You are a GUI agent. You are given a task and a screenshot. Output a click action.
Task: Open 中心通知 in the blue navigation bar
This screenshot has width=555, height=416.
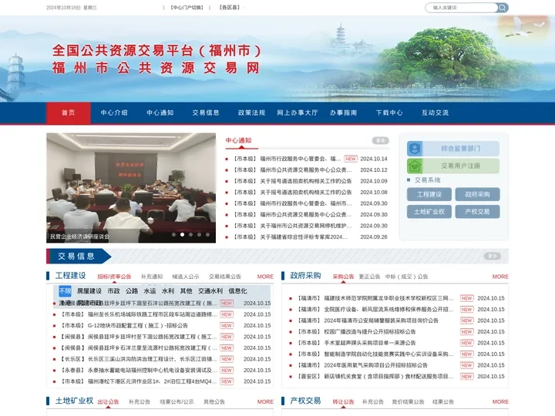point(160,112)
